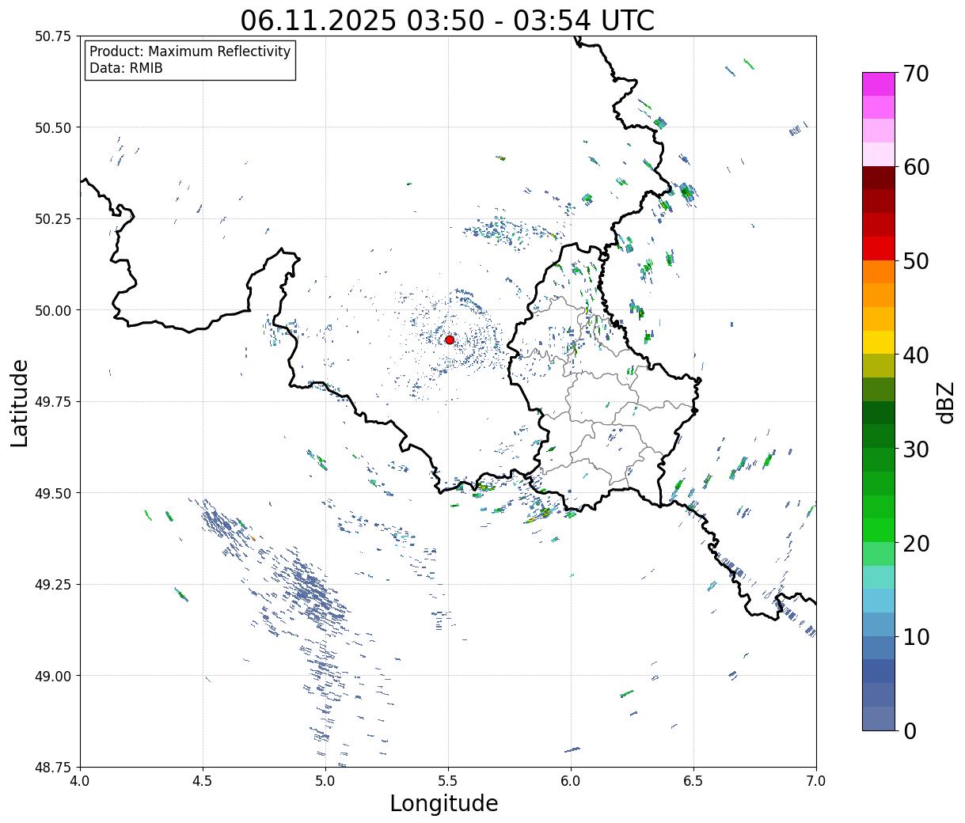Click the latitude tick label '50.75'
Image resolution: width=965 pixels, height=823 pixels.
coord(52,36)
